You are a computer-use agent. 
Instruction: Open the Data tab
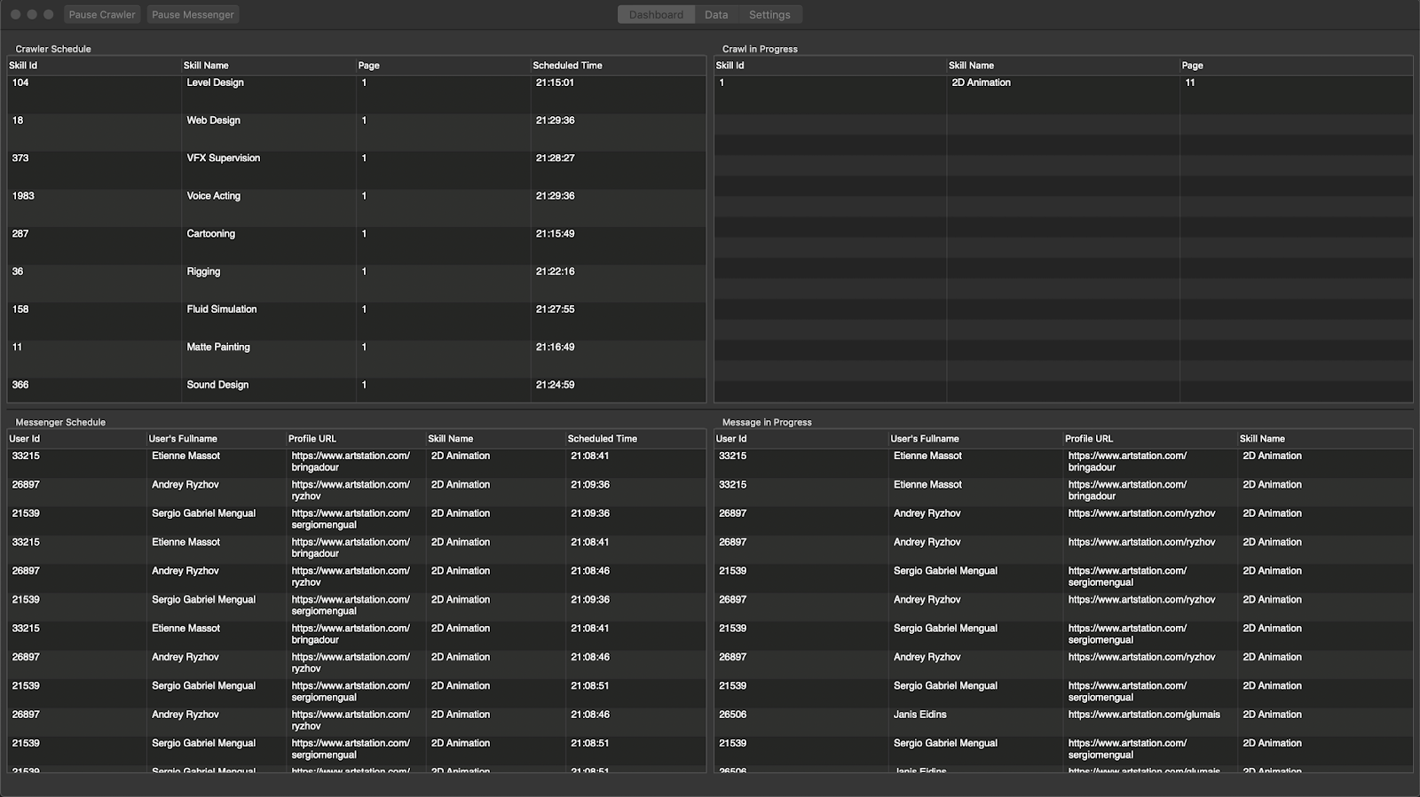coord(716,15)
